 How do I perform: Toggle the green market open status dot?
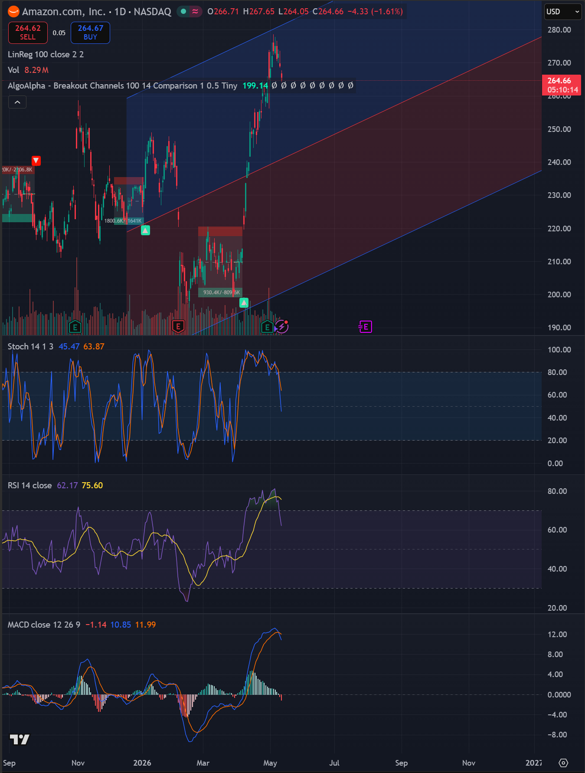183,12
